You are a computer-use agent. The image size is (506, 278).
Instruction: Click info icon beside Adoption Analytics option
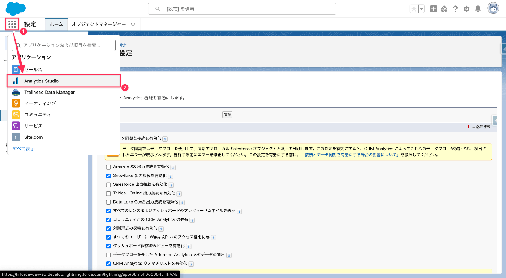[x=229, y=255]
